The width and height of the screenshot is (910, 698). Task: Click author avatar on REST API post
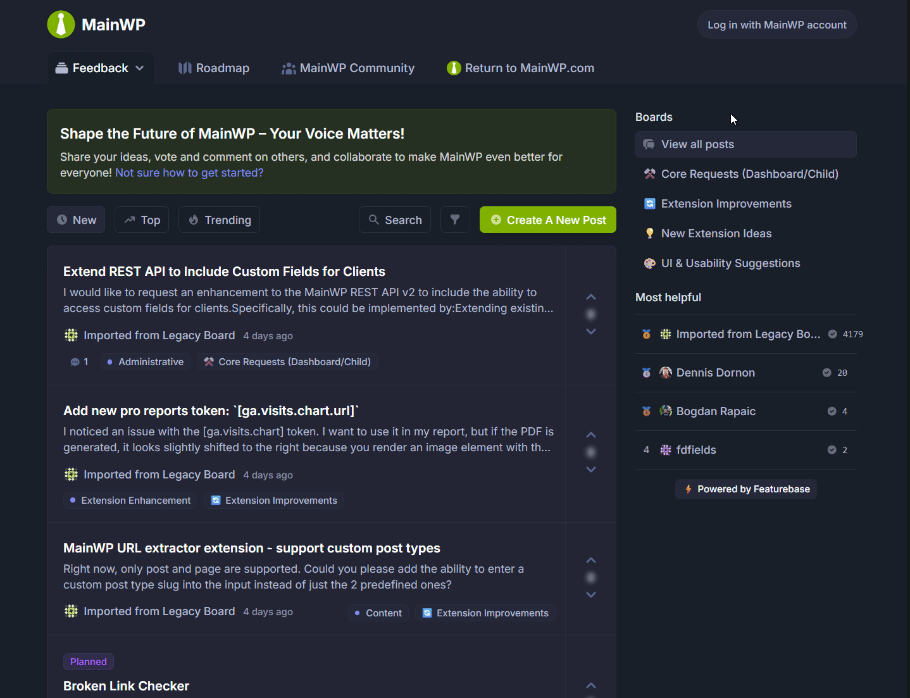[72, 335]
